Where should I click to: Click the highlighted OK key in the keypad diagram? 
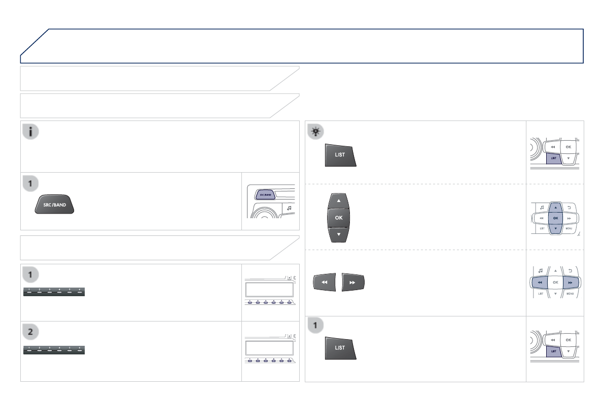(555, 218)
